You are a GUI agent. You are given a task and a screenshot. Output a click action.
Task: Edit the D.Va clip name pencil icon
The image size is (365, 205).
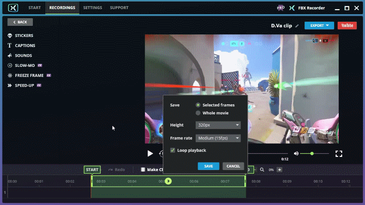pos(297,26)
